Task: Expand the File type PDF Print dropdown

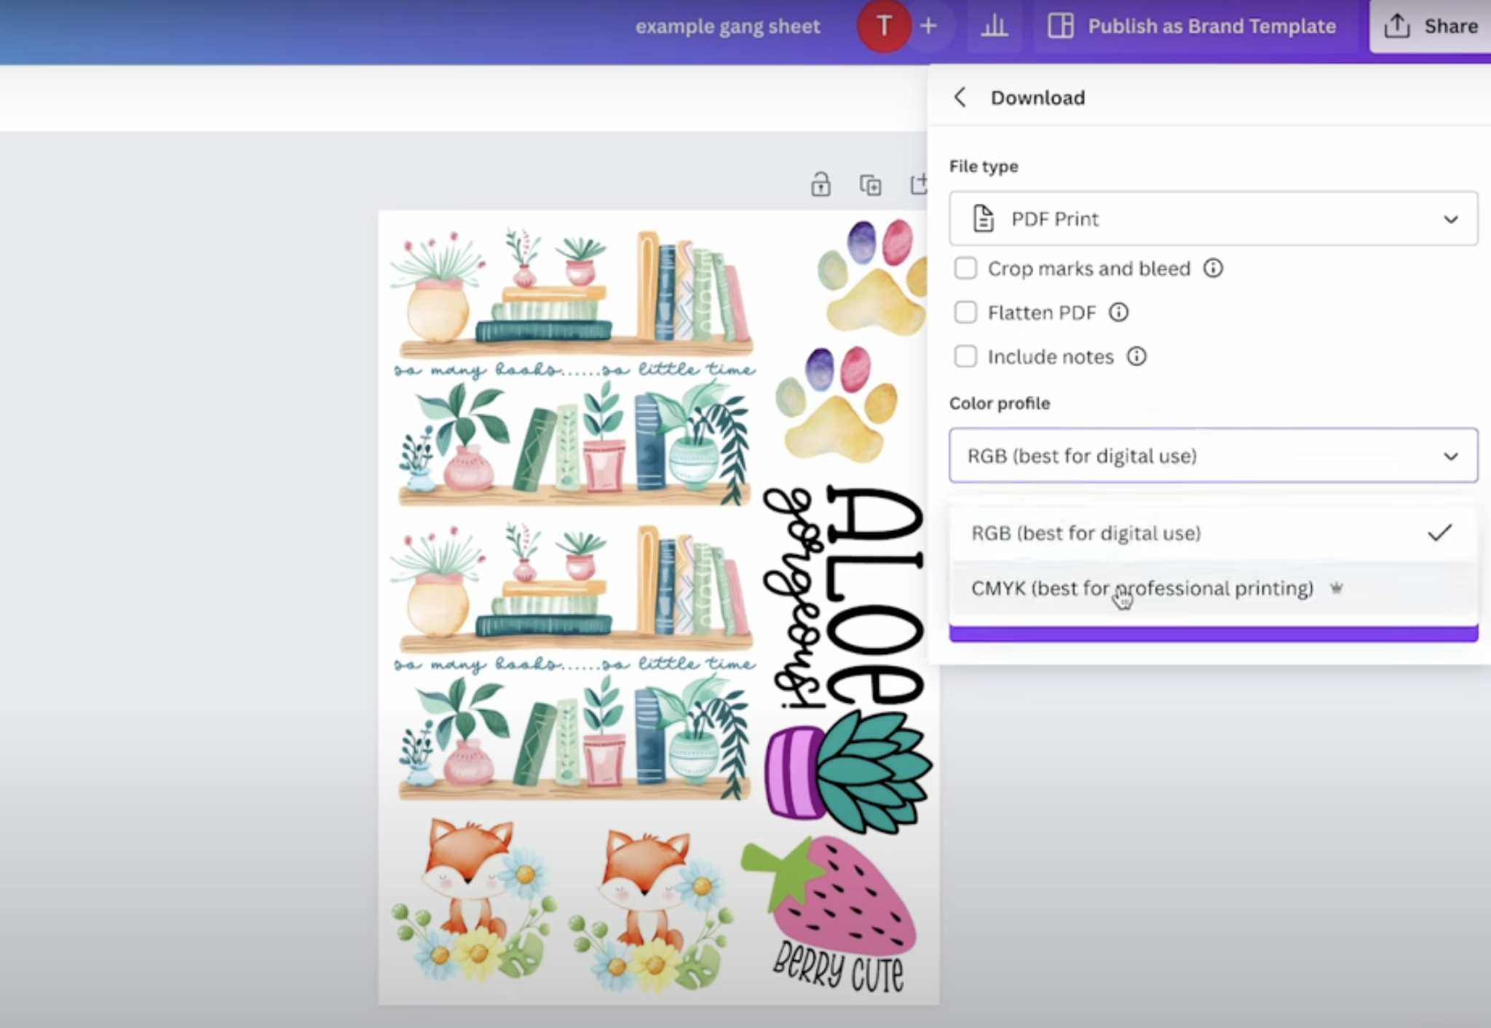Action: (1211, 220)
